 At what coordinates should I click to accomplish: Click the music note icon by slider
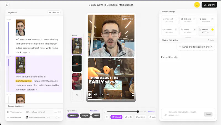(x=105, y=111)
